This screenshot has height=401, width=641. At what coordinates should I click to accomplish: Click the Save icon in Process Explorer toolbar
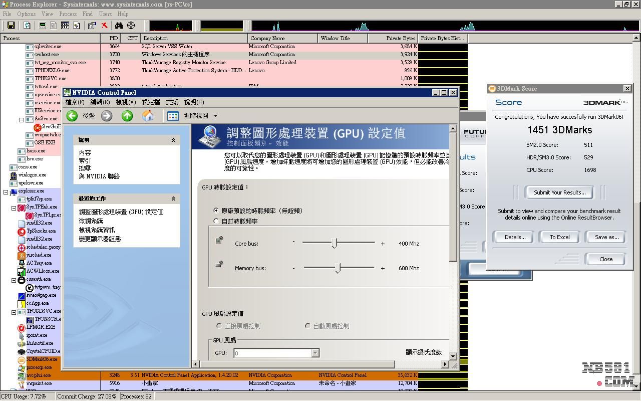(11, 26)
